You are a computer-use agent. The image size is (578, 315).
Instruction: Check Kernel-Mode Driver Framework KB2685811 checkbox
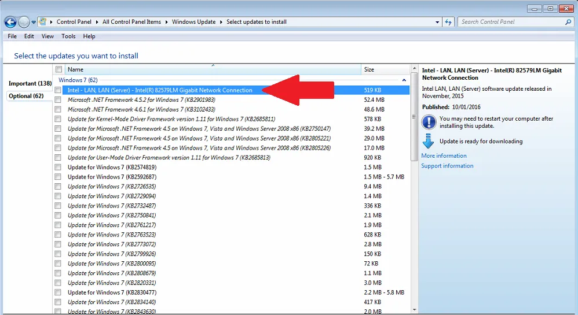tap(58, 119)
